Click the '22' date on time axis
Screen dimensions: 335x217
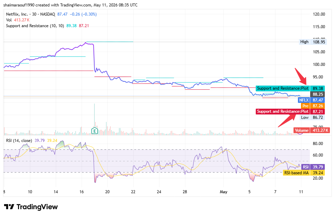tap(133, 192)
